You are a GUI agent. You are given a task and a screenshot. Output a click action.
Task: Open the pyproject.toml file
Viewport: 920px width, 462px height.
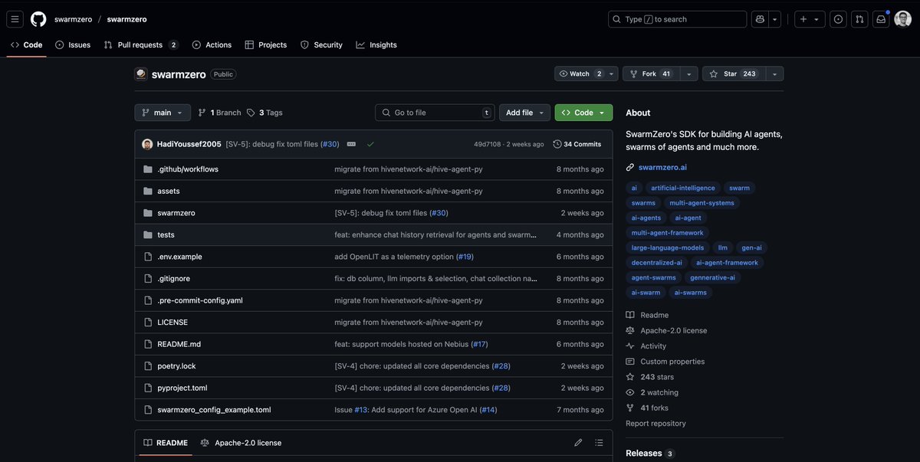point(182,388)
